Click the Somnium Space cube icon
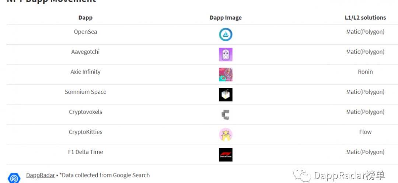This screenshot has height=183, width=398. click(x=226, y=95)
